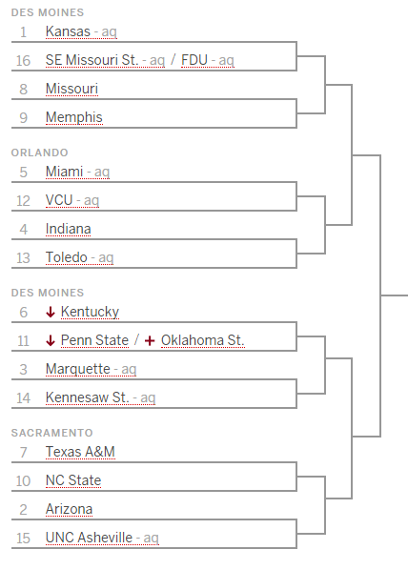Screen dimensions: 408x570
Task: Open the Indiana team link
Action: [69, 229]
